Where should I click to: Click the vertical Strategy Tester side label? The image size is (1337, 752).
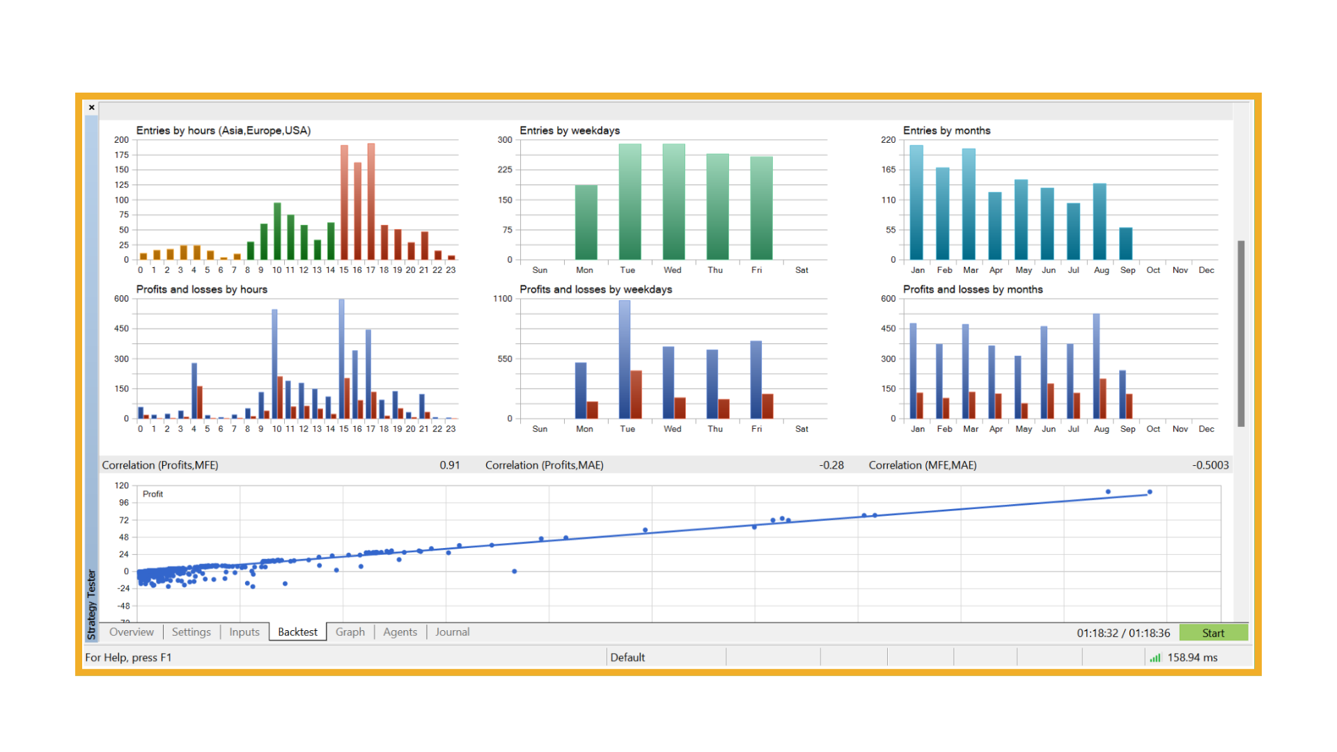[91, 603]
